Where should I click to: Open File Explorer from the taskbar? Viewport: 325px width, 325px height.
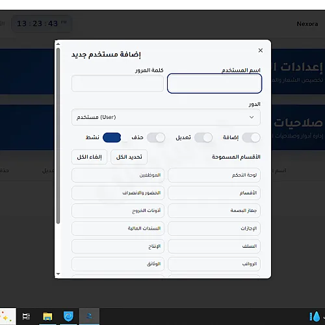click(47, 317)
